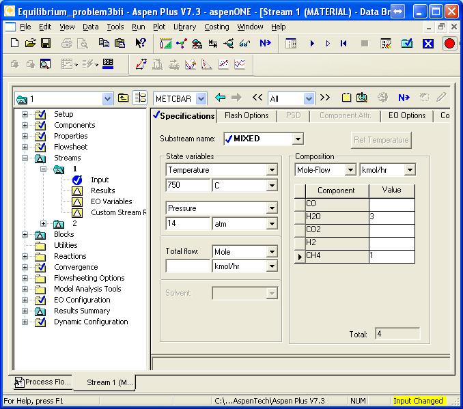463x409 pixels.
Task: Click the Copy icon in the toolbar
Action: (104, 43)
